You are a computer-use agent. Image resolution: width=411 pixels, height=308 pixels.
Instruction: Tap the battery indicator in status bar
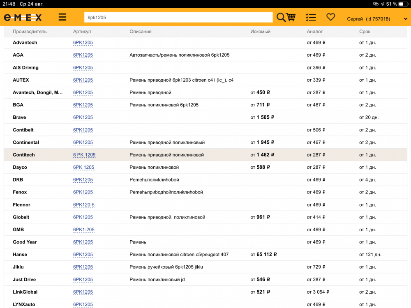coord(403,4)
